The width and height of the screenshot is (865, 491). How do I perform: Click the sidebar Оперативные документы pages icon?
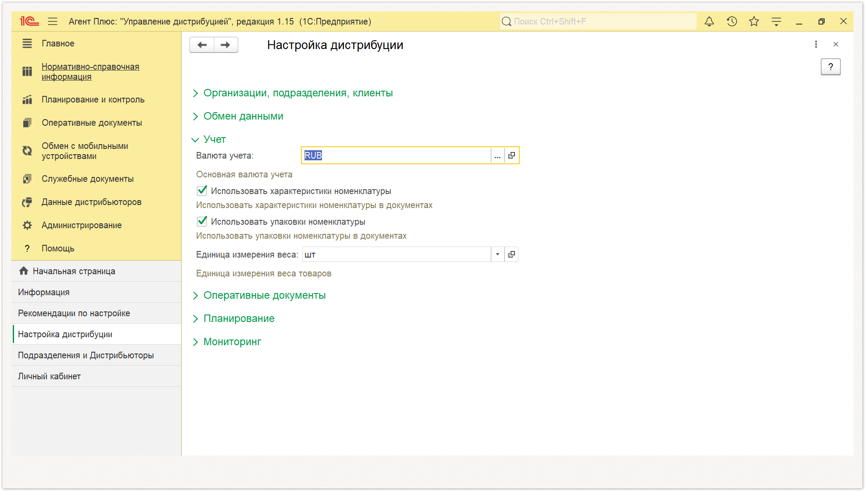click(27, 123)
